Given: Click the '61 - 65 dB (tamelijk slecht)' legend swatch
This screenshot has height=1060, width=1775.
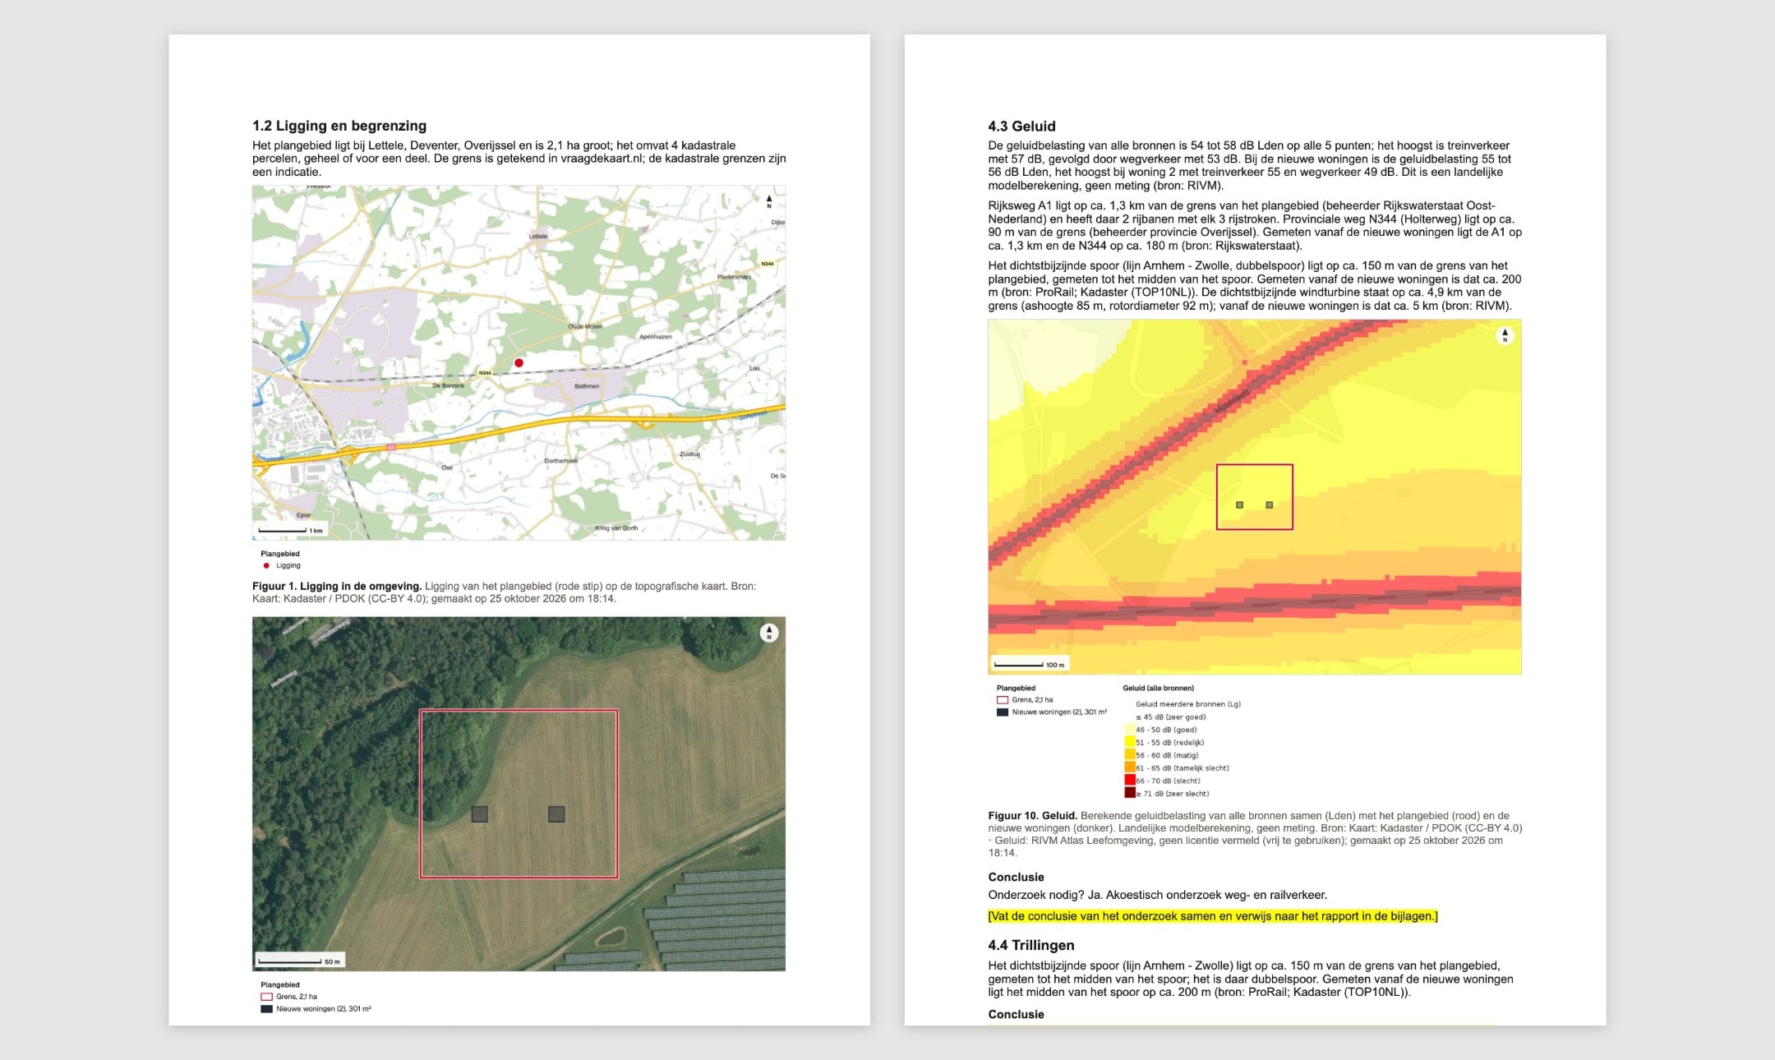Looking at the screenshot, I should 1130,767.
